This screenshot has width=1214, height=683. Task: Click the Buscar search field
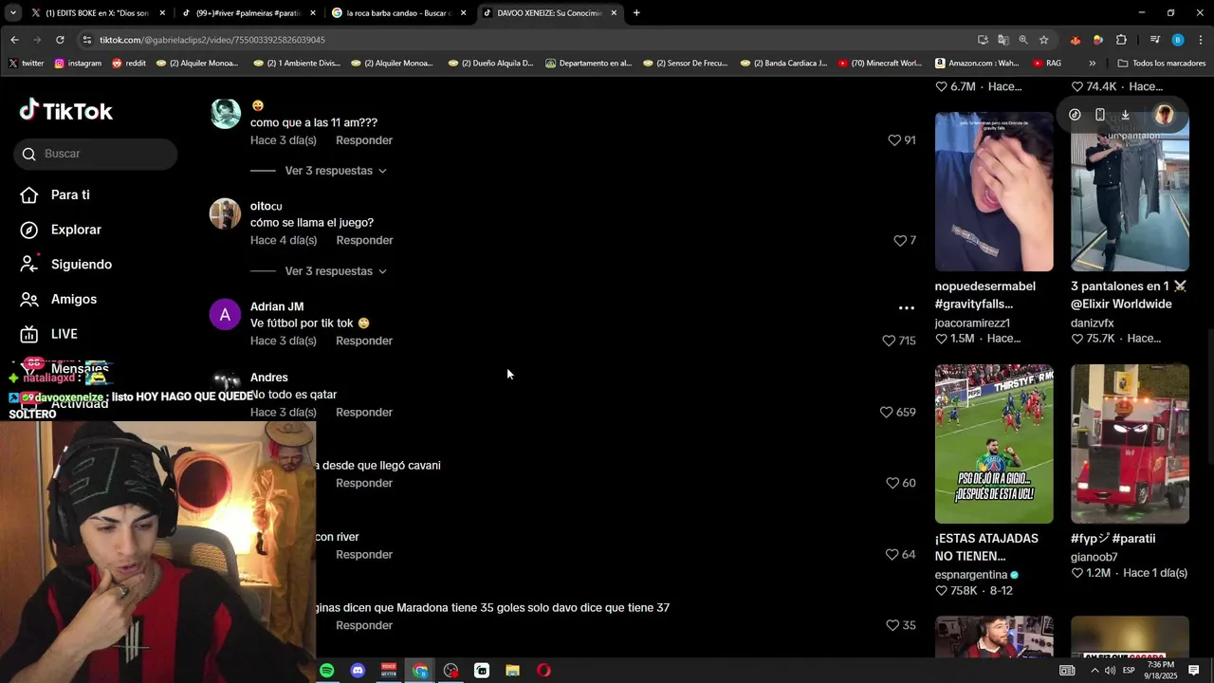point(95,154)
